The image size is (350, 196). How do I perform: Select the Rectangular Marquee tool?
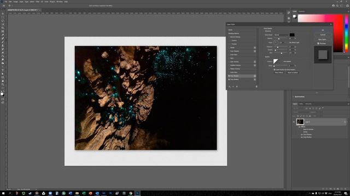click(x=3, y=17)
